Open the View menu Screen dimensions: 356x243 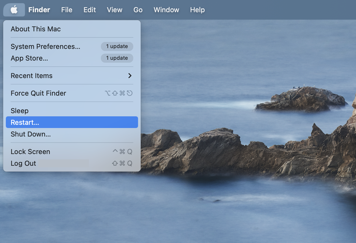115,10
